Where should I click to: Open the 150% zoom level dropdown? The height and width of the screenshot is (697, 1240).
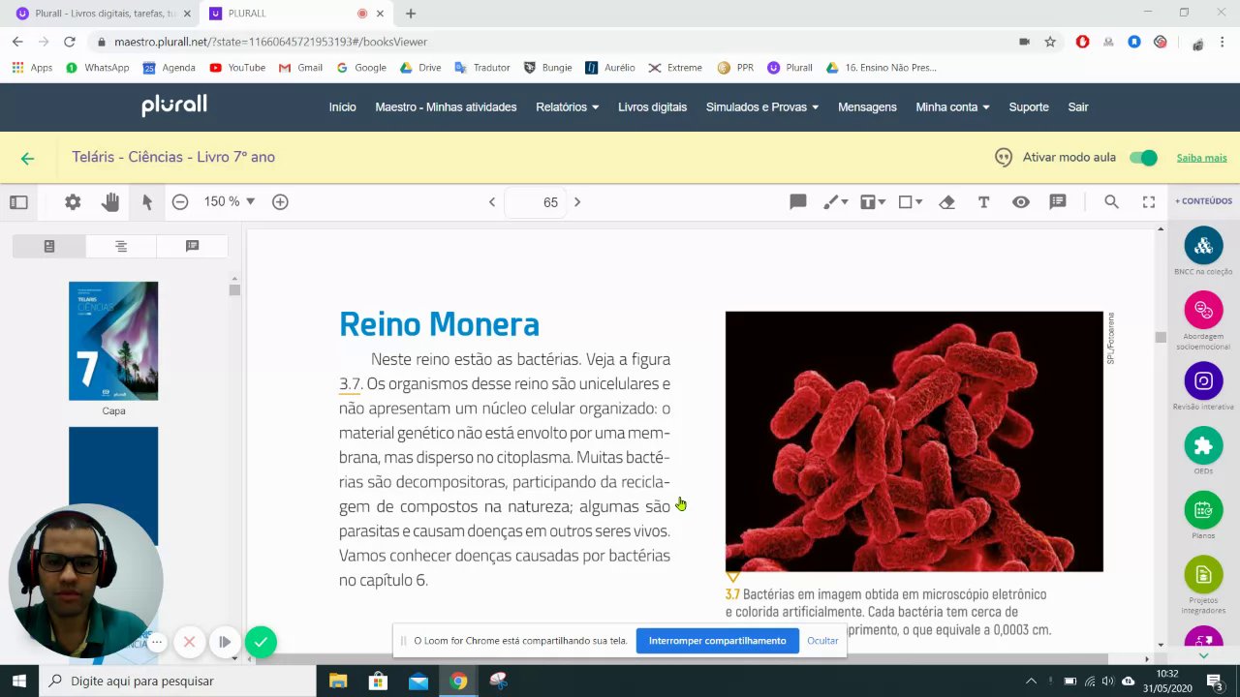[230, 201]
